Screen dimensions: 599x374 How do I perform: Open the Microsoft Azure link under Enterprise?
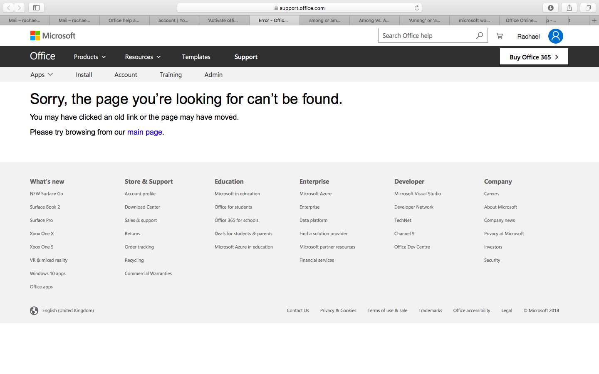pos(315,194)
